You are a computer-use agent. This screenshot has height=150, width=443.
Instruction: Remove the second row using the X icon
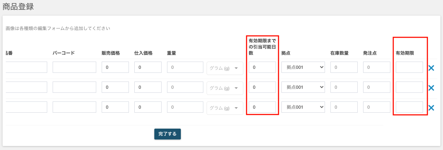[x=431, y=88]
